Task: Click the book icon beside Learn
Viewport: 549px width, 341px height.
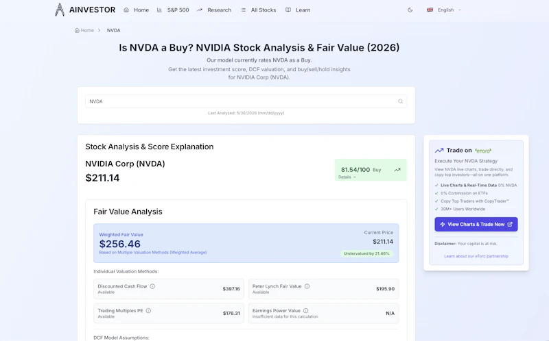Action: coord(288,10)
